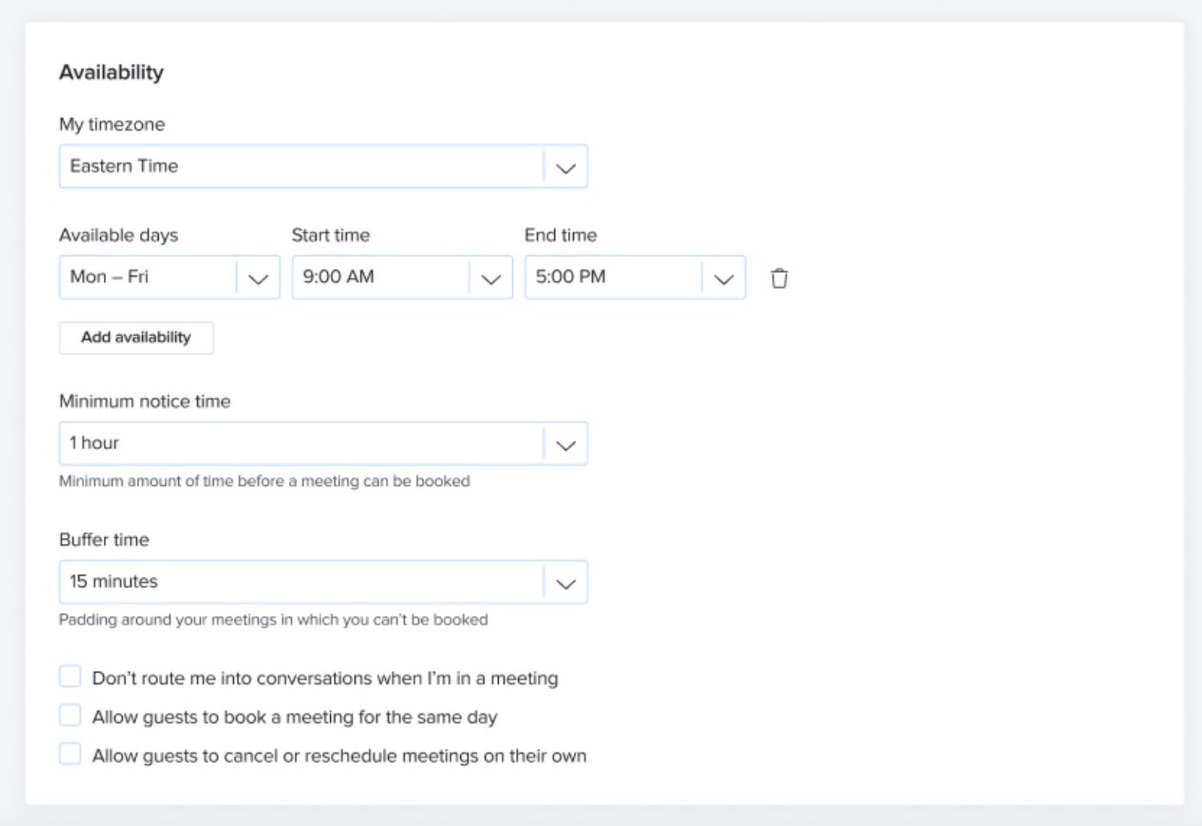Open the Buffer time 15 minutes dropdown
The width and height of the screenshot is (1202, 826).
323,582
